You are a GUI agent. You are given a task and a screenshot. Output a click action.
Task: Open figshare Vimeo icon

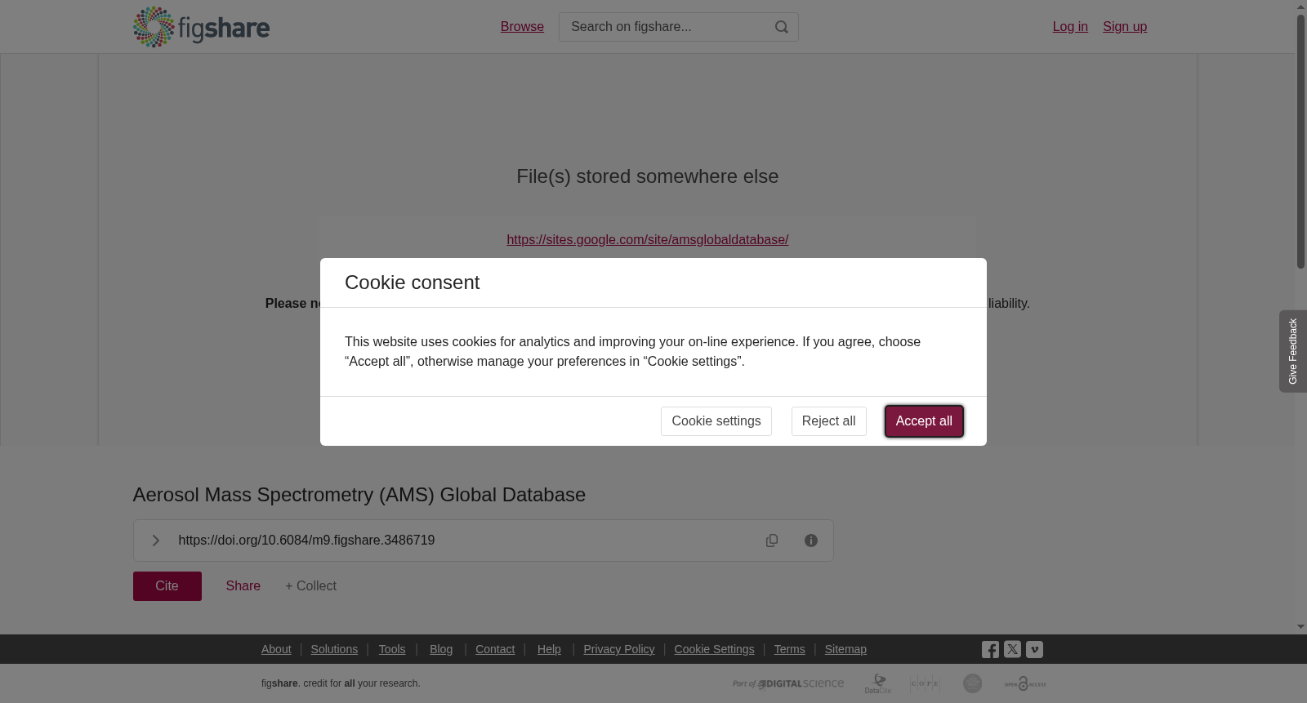(1034, 649)
